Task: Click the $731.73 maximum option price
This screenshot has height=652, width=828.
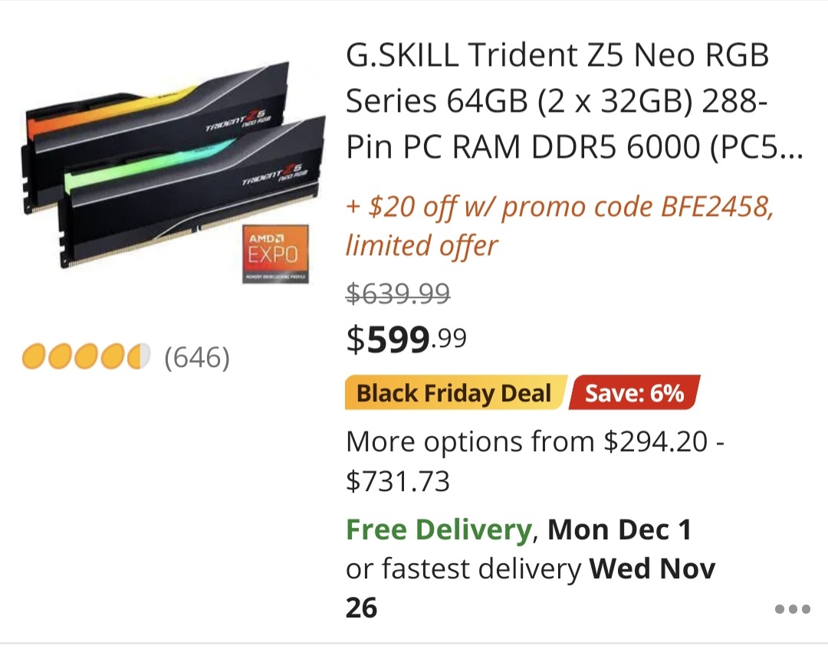Action: tap(398, 481)
